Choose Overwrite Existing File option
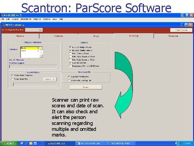The width and height of the screenshot is (194, 146). [x=69, y=80]
